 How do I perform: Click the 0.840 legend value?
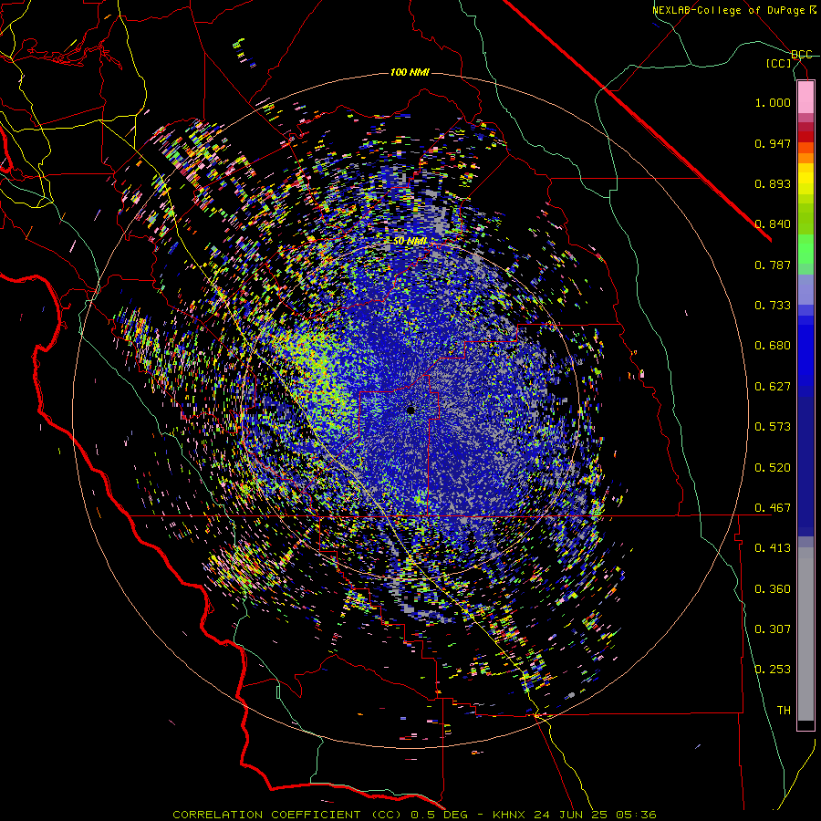pyautogui.click(x=773, y=224)
